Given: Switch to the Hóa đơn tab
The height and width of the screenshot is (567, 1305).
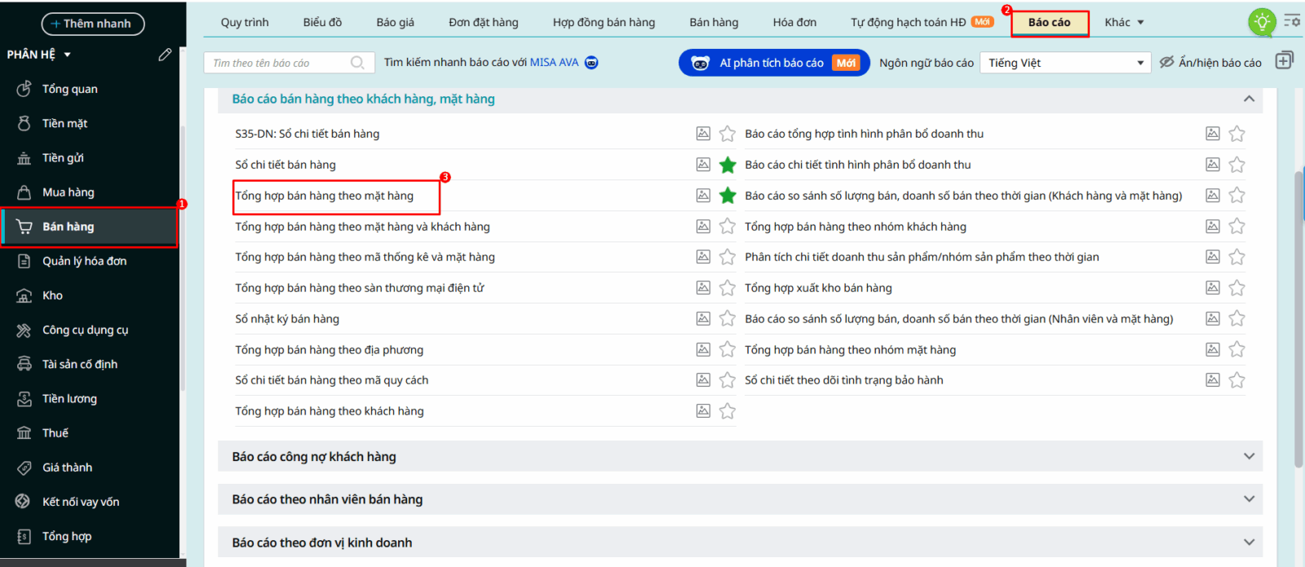Looking at the screenshot, I should [x=794, y=22].
